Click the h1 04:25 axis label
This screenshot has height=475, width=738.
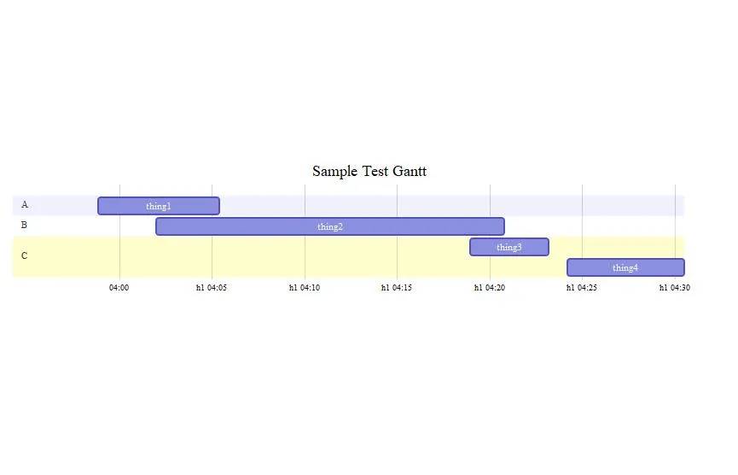[581, 288]
